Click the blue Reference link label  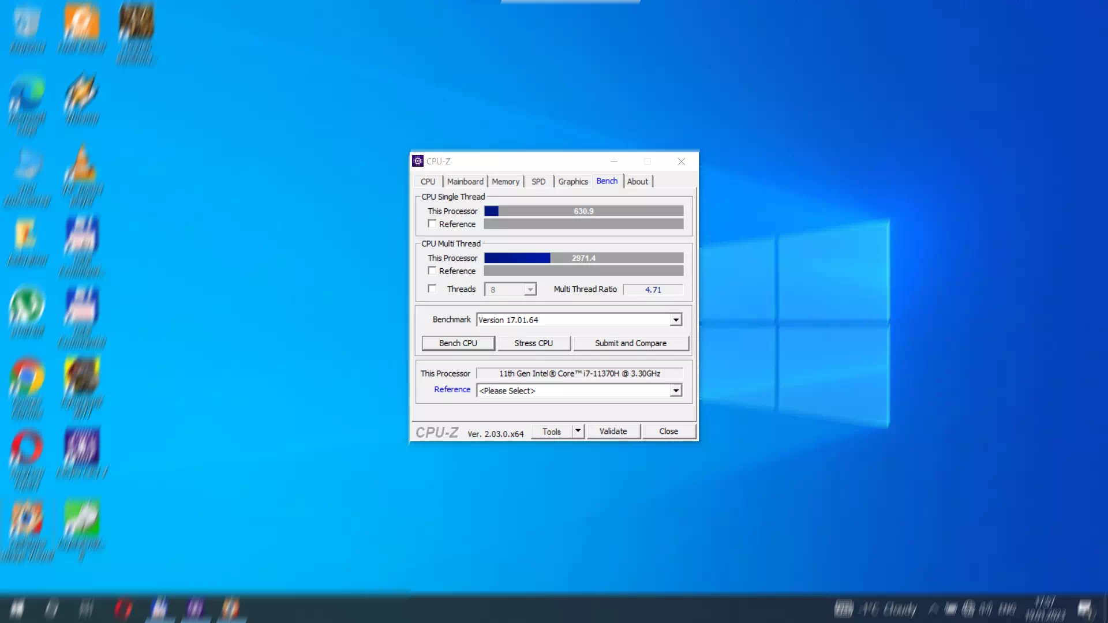(x=452, y=389)
